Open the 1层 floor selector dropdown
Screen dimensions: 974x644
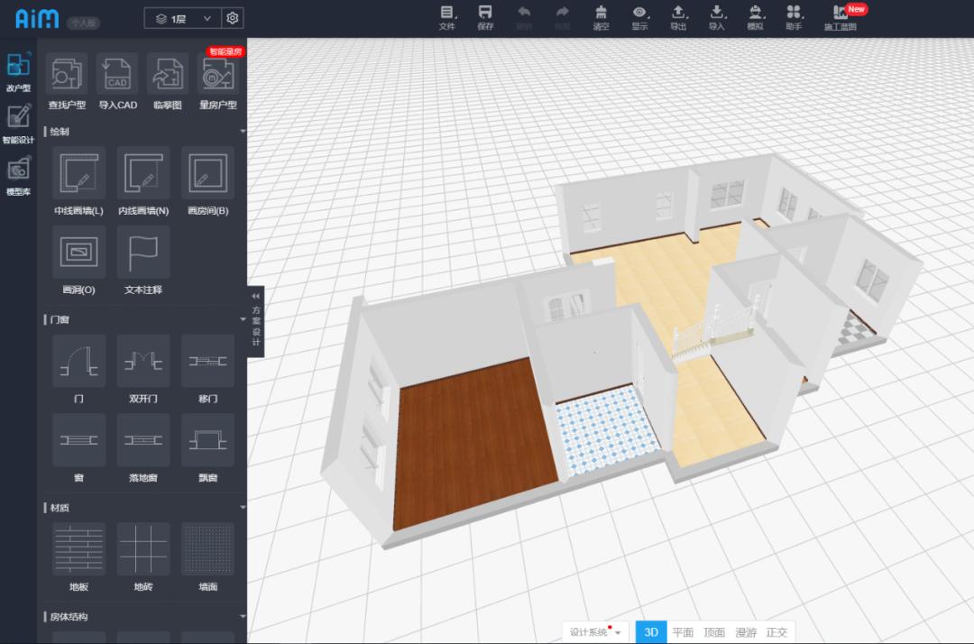(x=183, y=18)
